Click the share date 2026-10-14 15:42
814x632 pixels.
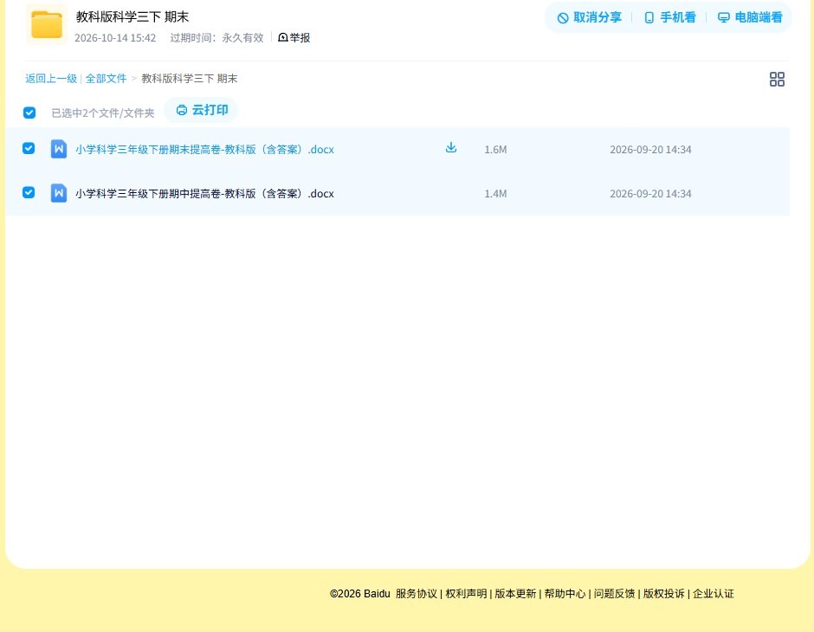point(115,38)
